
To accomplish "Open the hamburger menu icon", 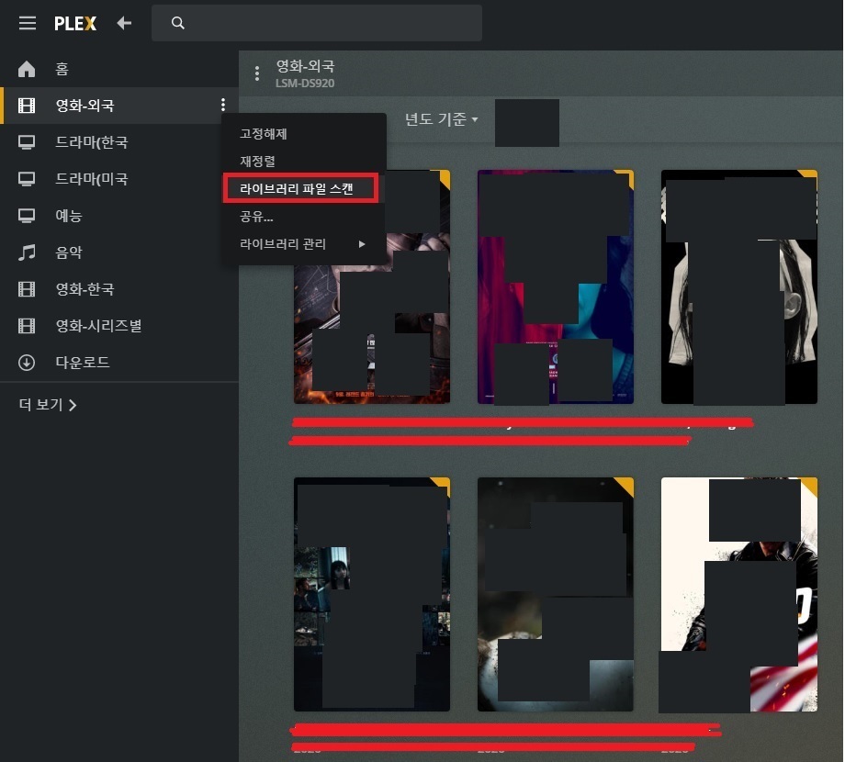I will click(28, 23).
